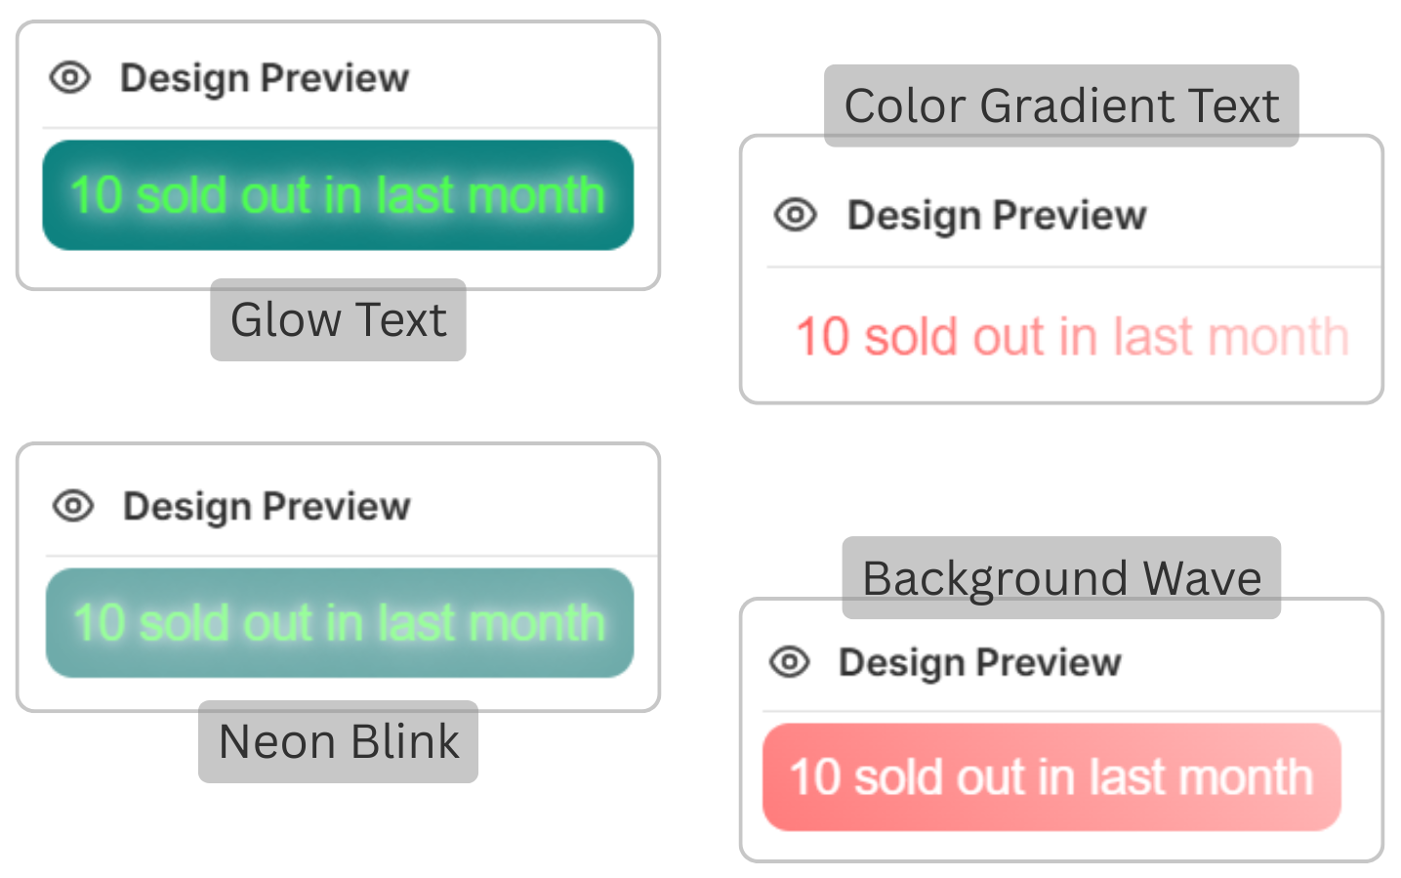This screenshot has width=1401, height=878.
Task: Click the divider line in the Neon Blink panel
Action: (x=351, y=557)
